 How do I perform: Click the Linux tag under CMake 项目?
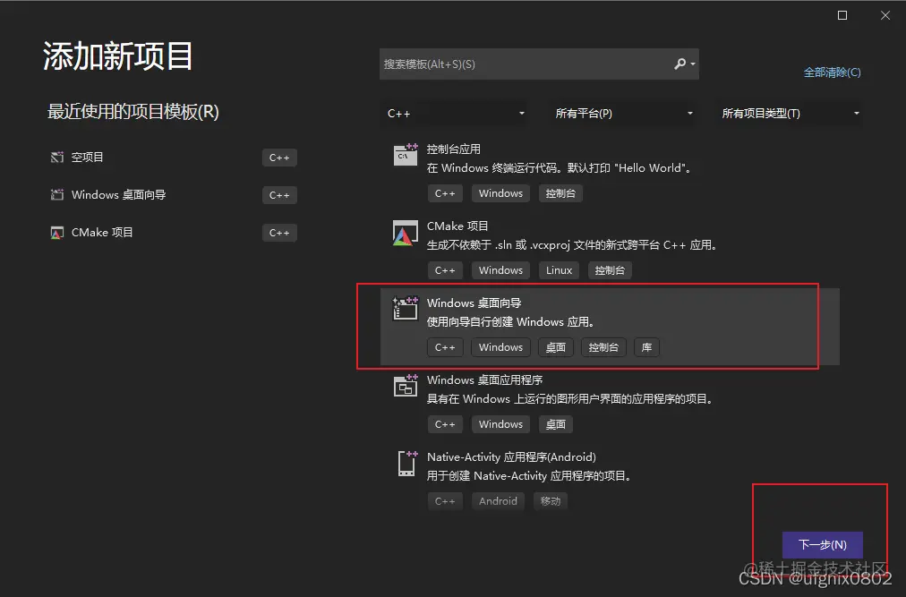click(559, 269)
